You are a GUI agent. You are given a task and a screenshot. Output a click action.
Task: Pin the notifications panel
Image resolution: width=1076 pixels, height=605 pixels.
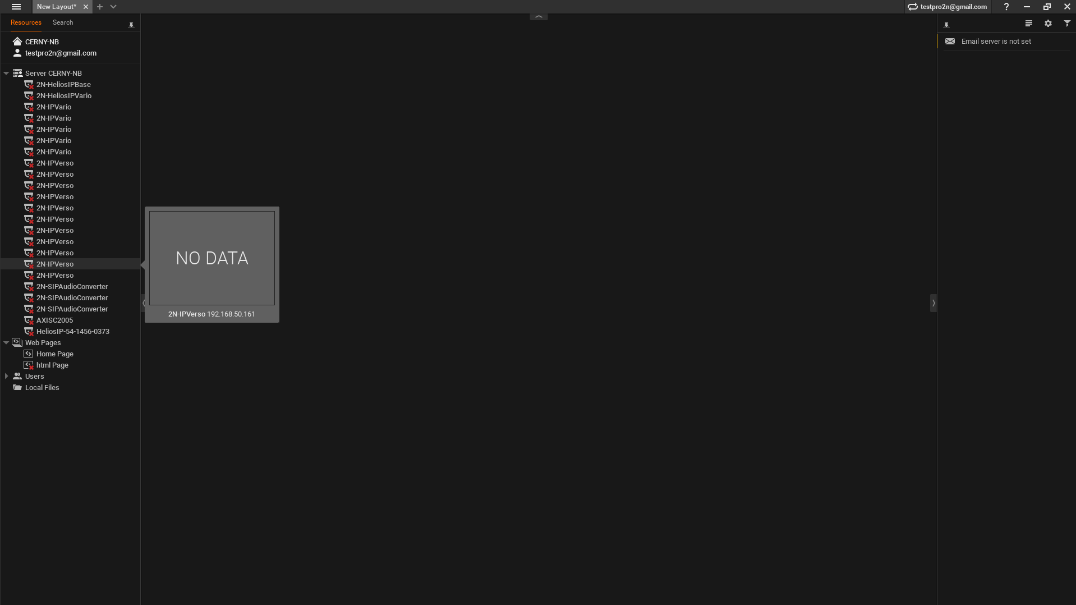click(946, 25)
